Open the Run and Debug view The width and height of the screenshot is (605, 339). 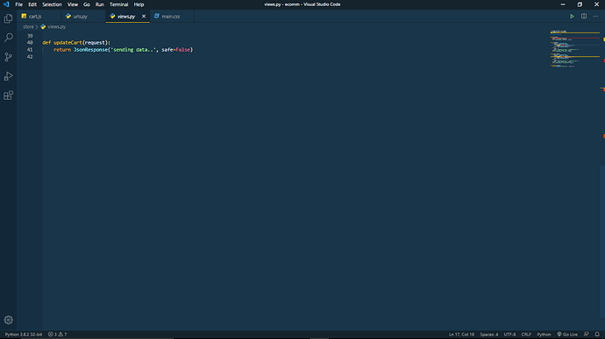(x=8, y=76)
